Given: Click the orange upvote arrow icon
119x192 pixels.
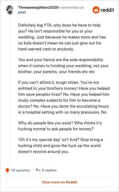Looking at the screenshot, I should point(7,170).
